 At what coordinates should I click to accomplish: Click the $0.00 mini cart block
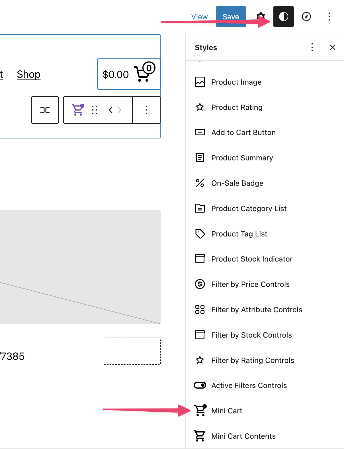tap(129, 74)
